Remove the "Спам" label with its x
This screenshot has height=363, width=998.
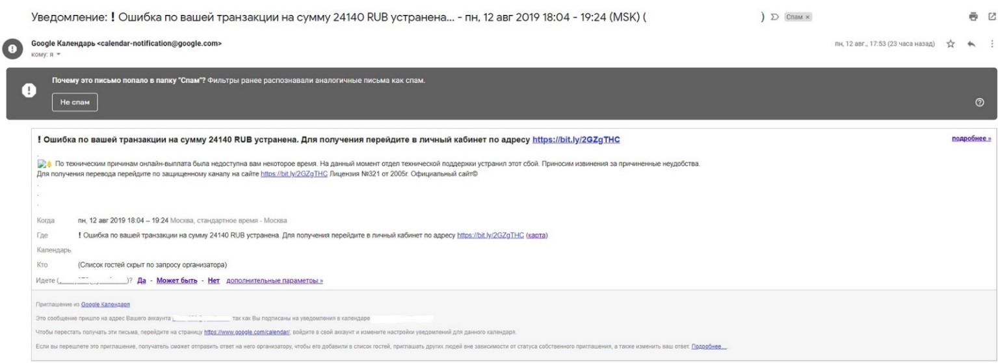[808, 17]
